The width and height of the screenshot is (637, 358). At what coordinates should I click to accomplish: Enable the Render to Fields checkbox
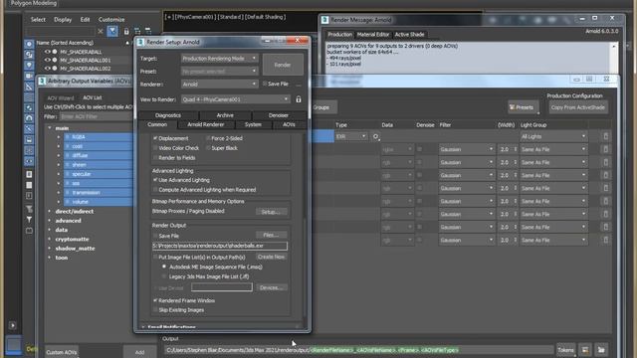155,158
